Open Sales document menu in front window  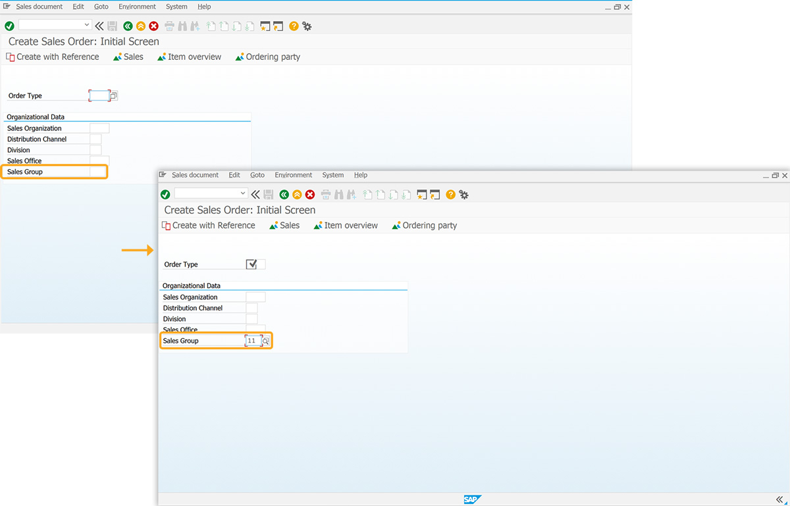[x=195, y=175]
